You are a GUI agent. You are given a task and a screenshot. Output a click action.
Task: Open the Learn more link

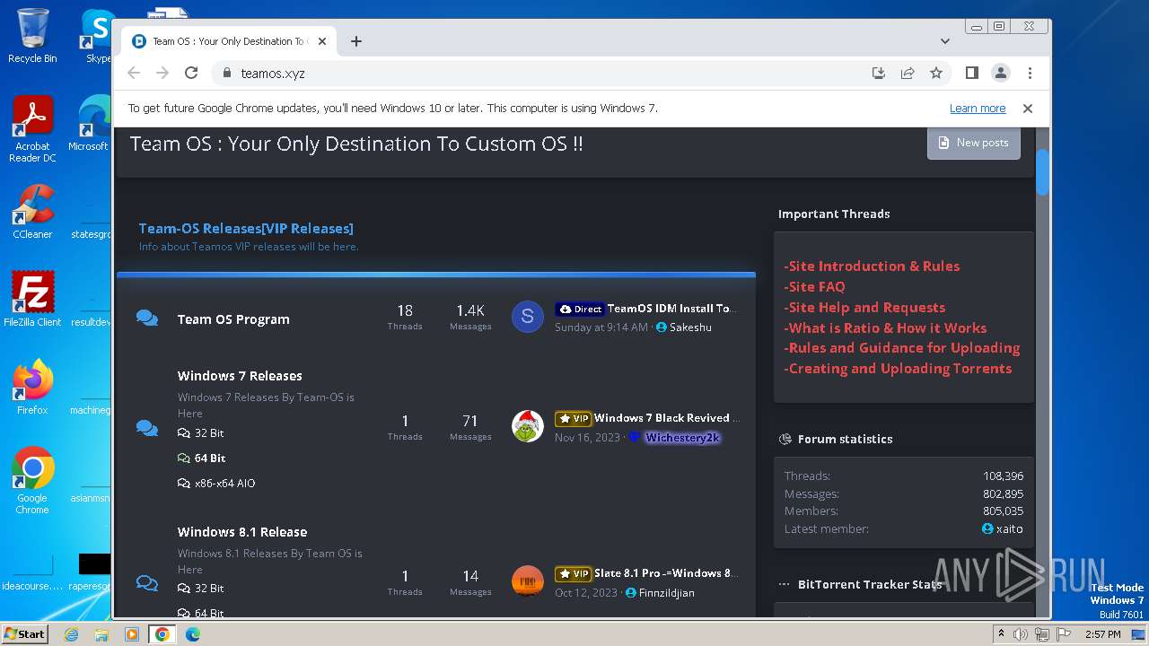coord(978,109)
